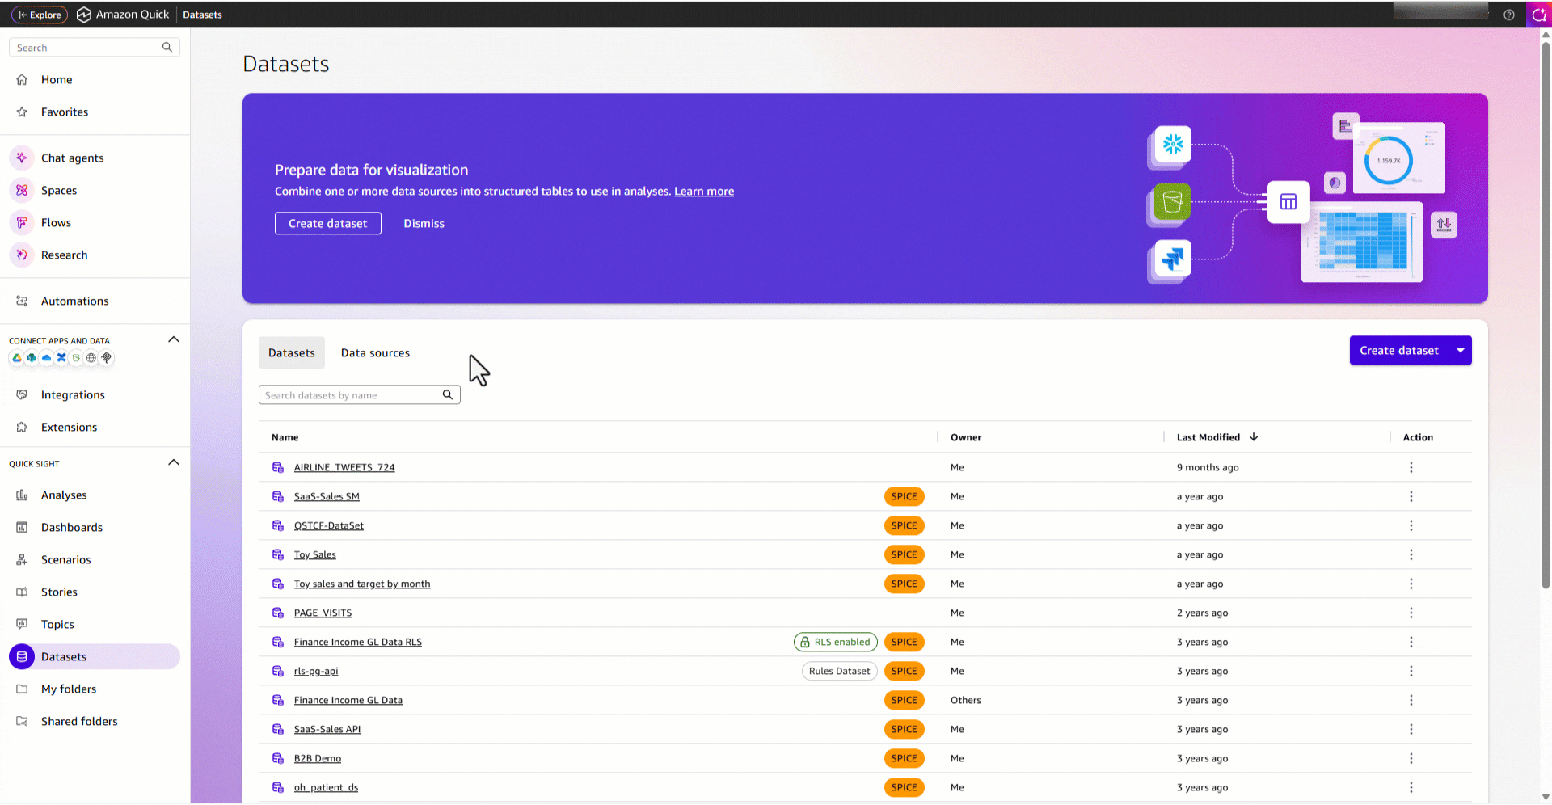
Task: Click the RLS enabled badge
Action: click(x=836, y=643)
